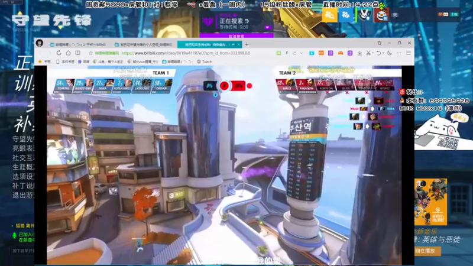Image resolution: width=473 pixels, height=266 pixels.
Task: Open the orange extension icon
Action: [x=321, y=53]
